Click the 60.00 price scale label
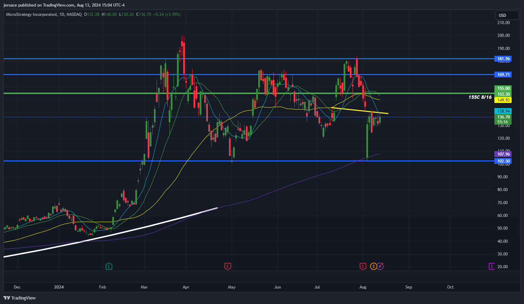The width and height of the screenshot is (524, 304). click(503, 216)
